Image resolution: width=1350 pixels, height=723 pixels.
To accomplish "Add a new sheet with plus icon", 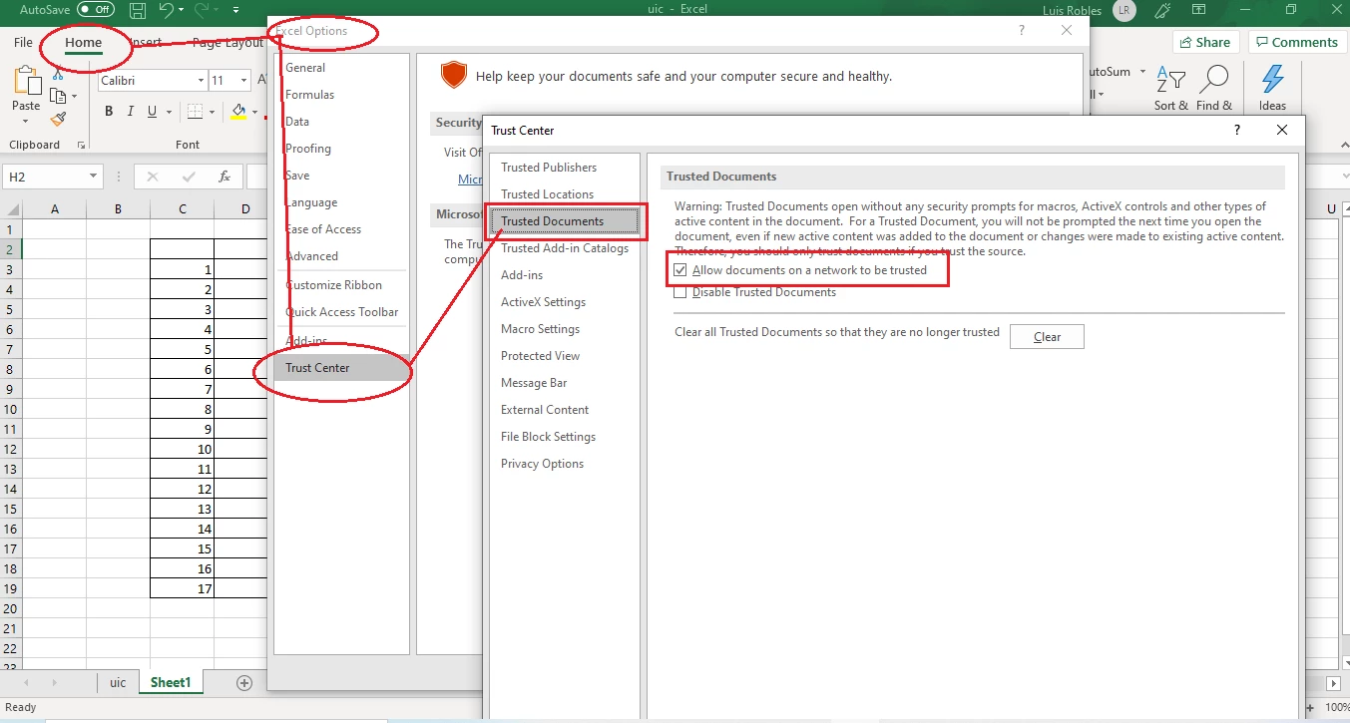I will [244, 682].
